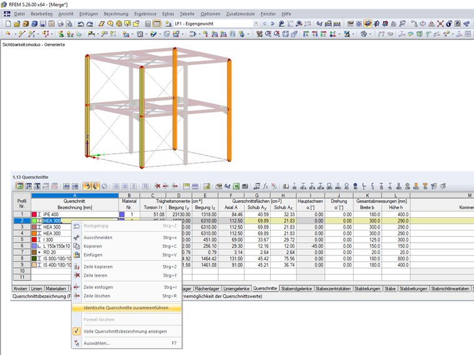Viewport: 474px width, 355px height.
Task: Toggle the first highlighted arrow icon in table toolbar
Action: [x=87, y=186]
